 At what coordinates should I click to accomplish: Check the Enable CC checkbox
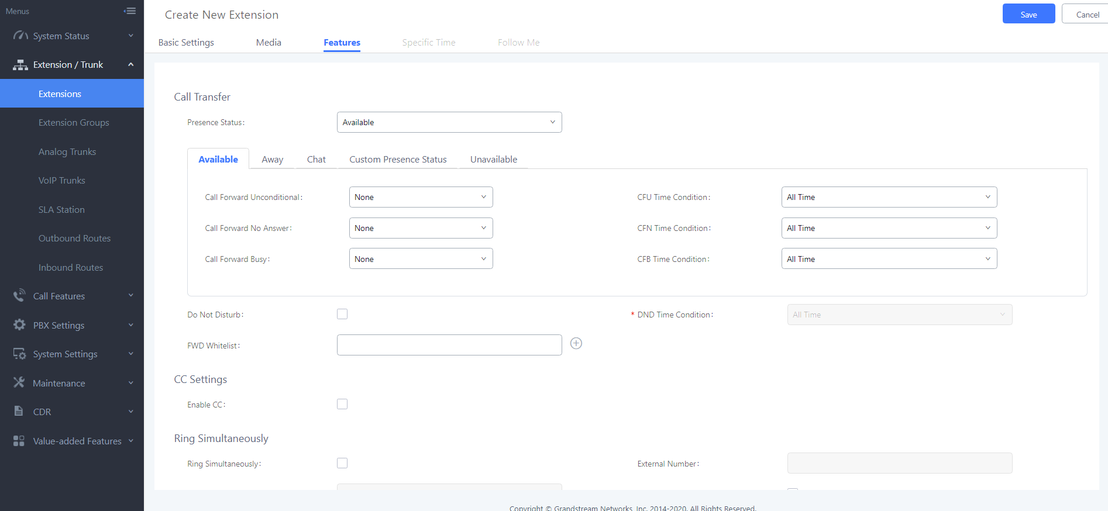pos(342,404)
